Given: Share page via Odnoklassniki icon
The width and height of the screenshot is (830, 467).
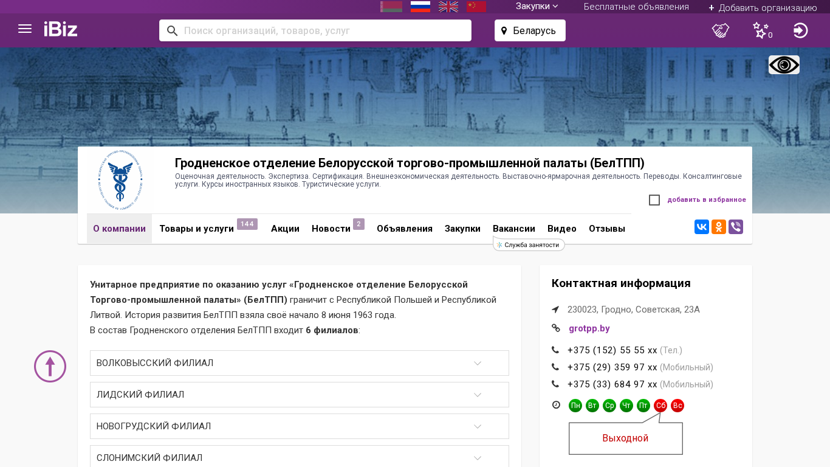Looking at the screenshot, I should (x=718, y=227).
